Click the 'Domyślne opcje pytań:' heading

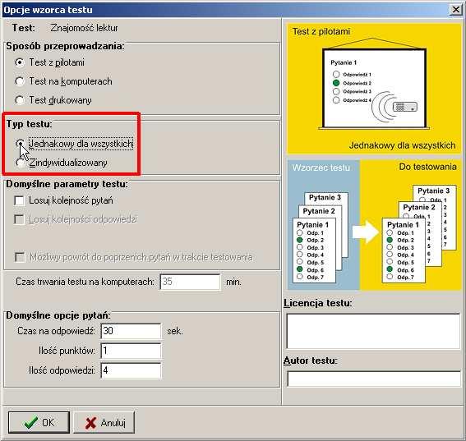[x=58, y=315]
